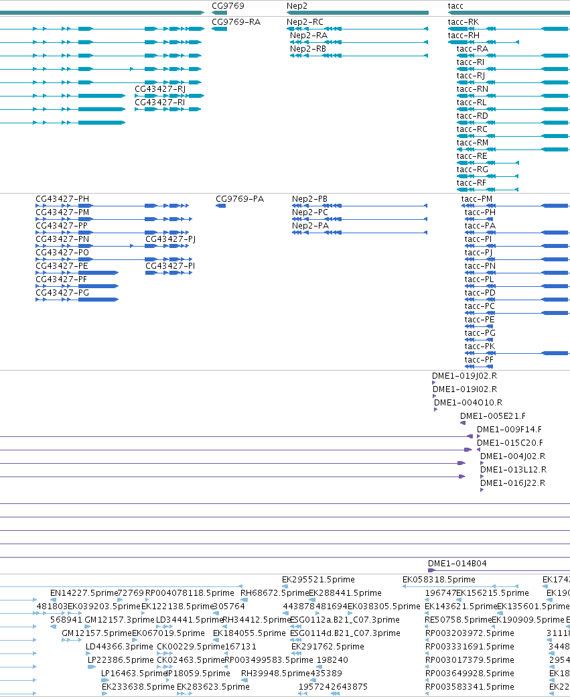Image resolution: width=570 pixels, height=697 pixels.
Task: Click the EK295521.5prime EST label
Action: point(318,579)
